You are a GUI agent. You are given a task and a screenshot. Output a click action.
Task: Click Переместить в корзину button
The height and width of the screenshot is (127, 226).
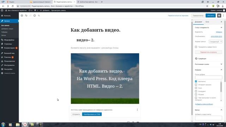pyautogui.click(x=208, y=52)
